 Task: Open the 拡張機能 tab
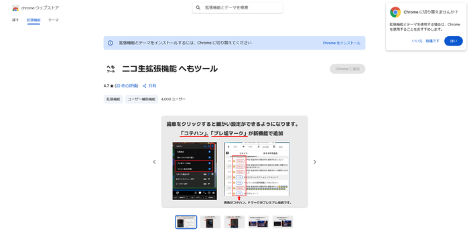pyautogui.click(x=33, y=20)
